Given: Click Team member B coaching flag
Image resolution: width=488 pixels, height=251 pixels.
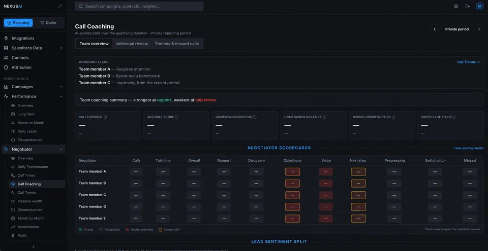Looking at the screenshot, I should pyautogui.click(x=119, y=76).
